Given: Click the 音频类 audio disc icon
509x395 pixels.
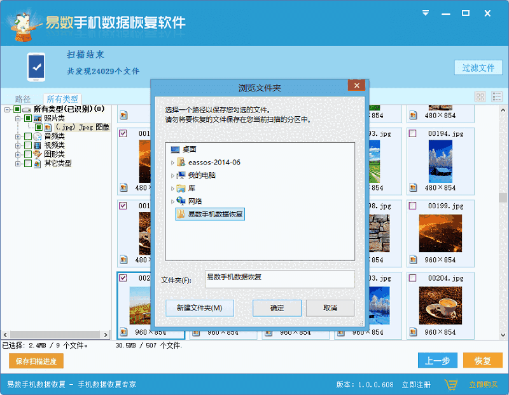Looking at the screenshot, I should (38, 137).
